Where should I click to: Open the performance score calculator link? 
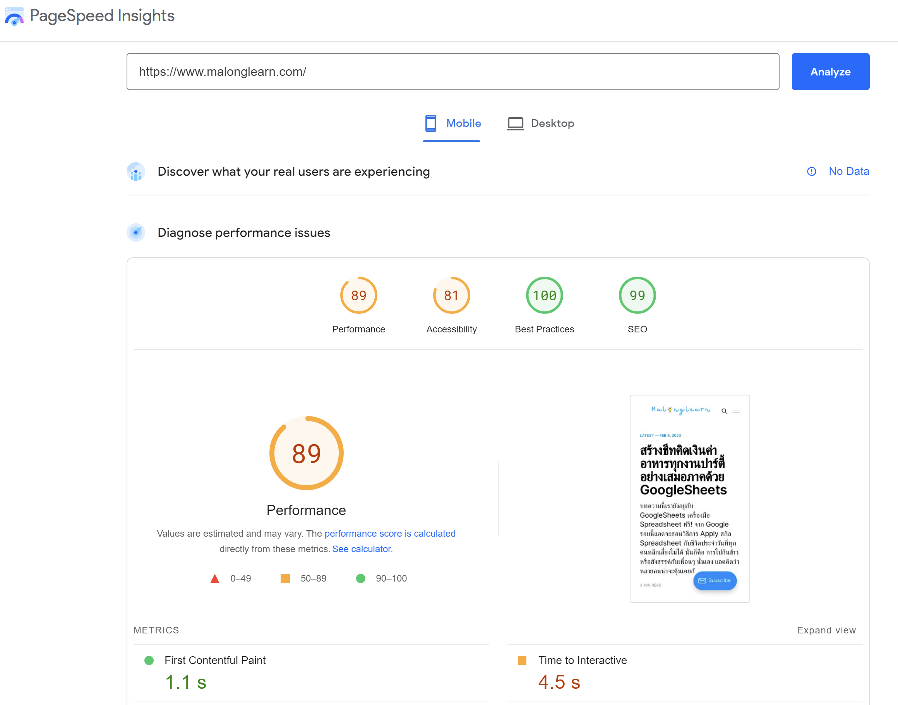(x=362, y=549)
